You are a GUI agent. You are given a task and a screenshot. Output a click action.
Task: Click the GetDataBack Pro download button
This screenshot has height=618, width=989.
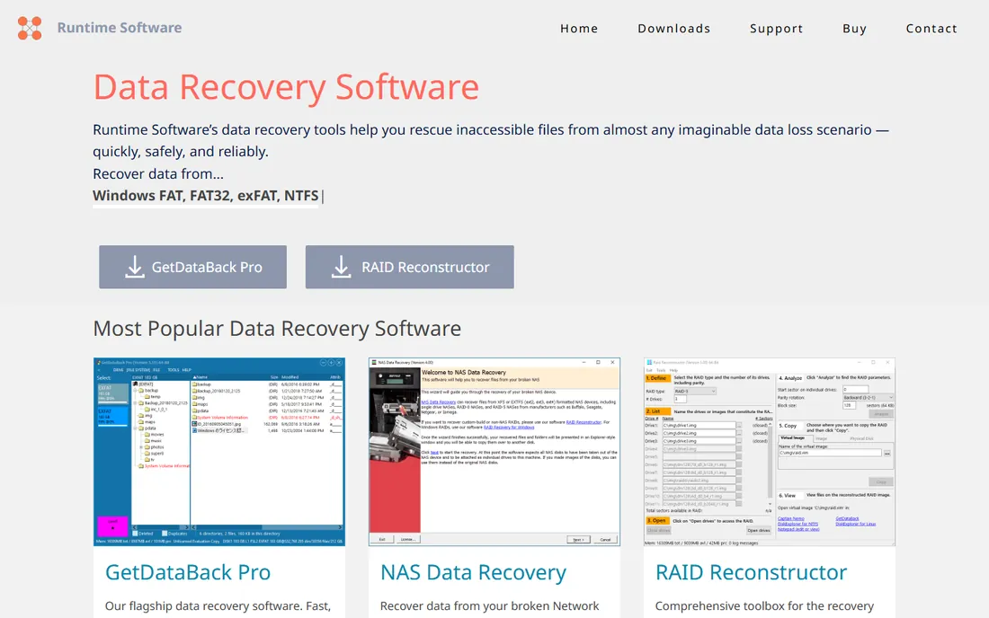[x=193, y=267]
